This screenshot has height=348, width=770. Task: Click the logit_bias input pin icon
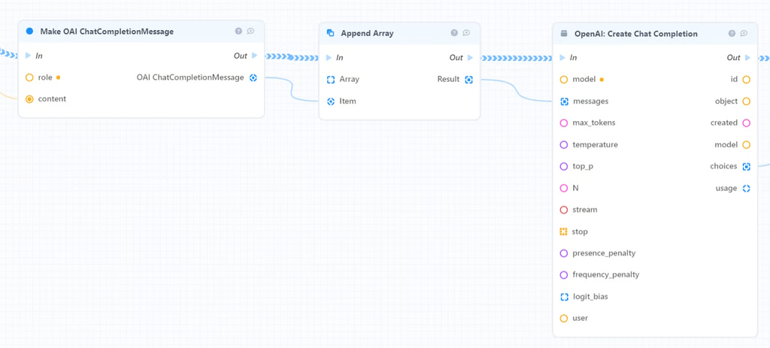coord(564,297)
